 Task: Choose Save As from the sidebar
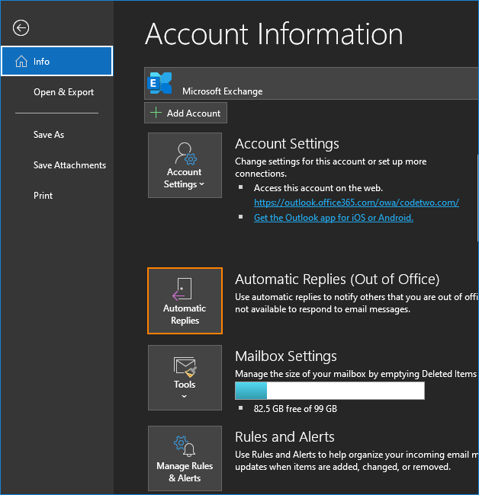click(x=49, y=135)
